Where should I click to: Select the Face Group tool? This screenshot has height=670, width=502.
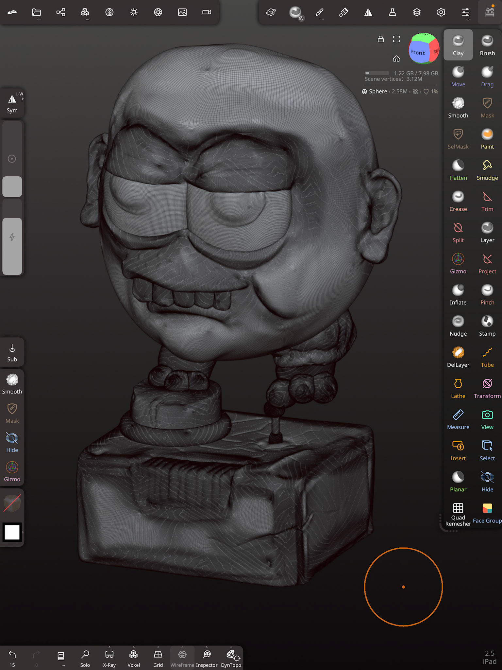tap(487, 513)
